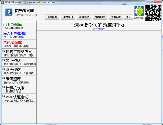Open the 考研题库 category
Viewport: 163px width, 125px height.
pos(18,80)
